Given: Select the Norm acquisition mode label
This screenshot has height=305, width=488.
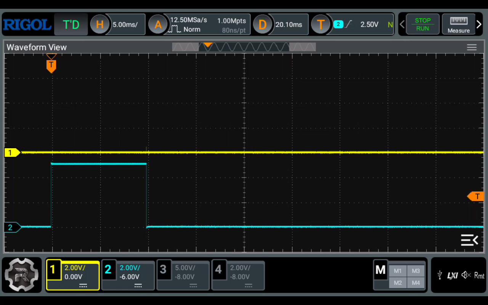Looking at the screenshot, I should point(192,29).
